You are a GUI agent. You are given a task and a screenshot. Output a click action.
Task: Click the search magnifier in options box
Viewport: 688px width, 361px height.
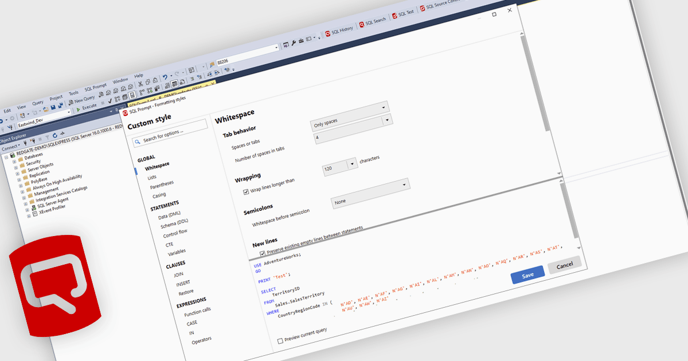tap(138, 141)
